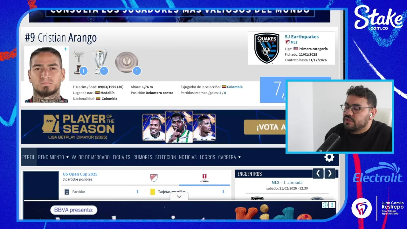Open the Colombia national team link
The width and height of the screenshot is (407, 229).
click(x=235, y=87)
